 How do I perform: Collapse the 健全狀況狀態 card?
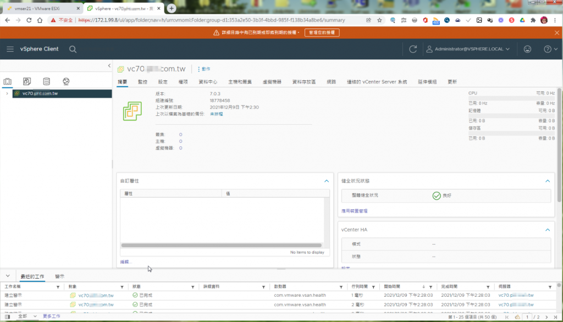click(x=548, y=181)
